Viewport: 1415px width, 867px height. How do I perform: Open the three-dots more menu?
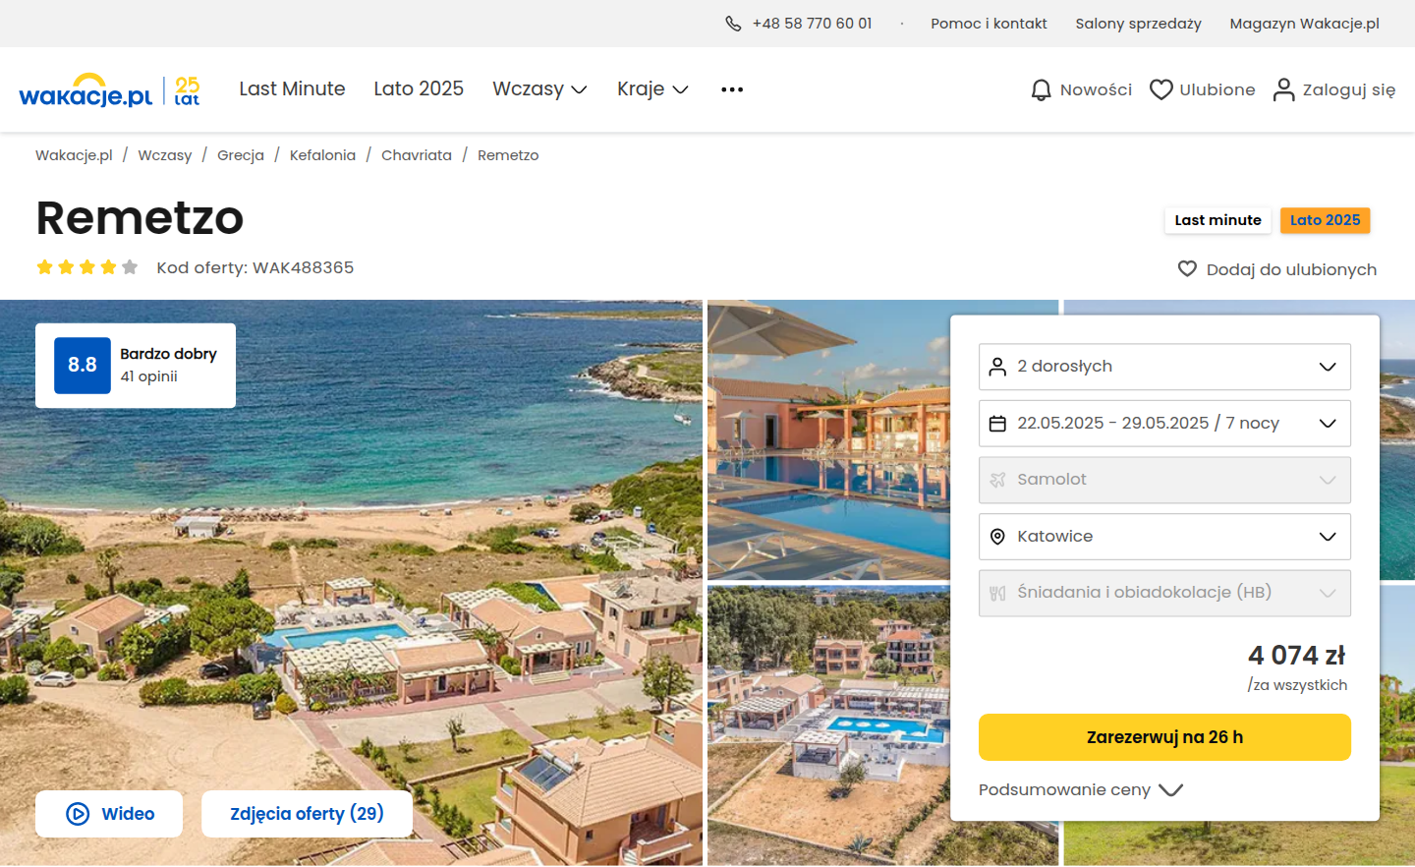732,89
